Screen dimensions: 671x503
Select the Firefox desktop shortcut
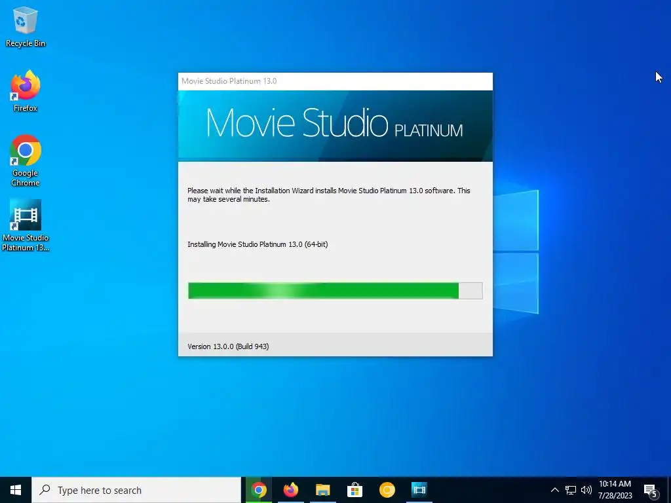(26, 91)
